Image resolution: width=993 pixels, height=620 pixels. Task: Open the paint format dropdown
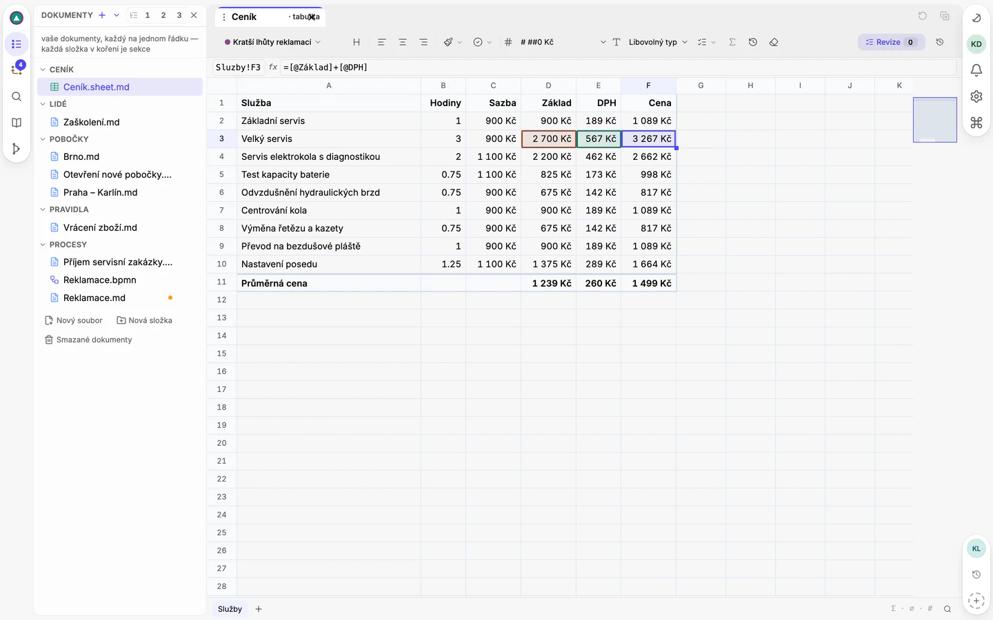(452, 42)
